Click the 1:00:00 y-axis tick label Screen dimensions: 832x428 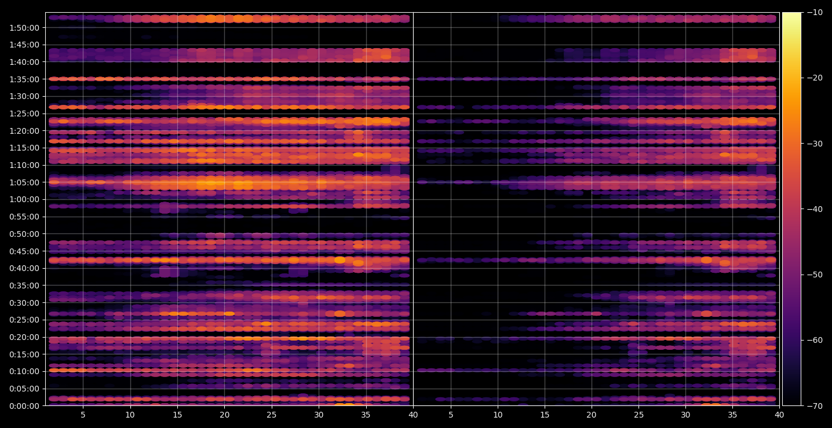[24, 199]
